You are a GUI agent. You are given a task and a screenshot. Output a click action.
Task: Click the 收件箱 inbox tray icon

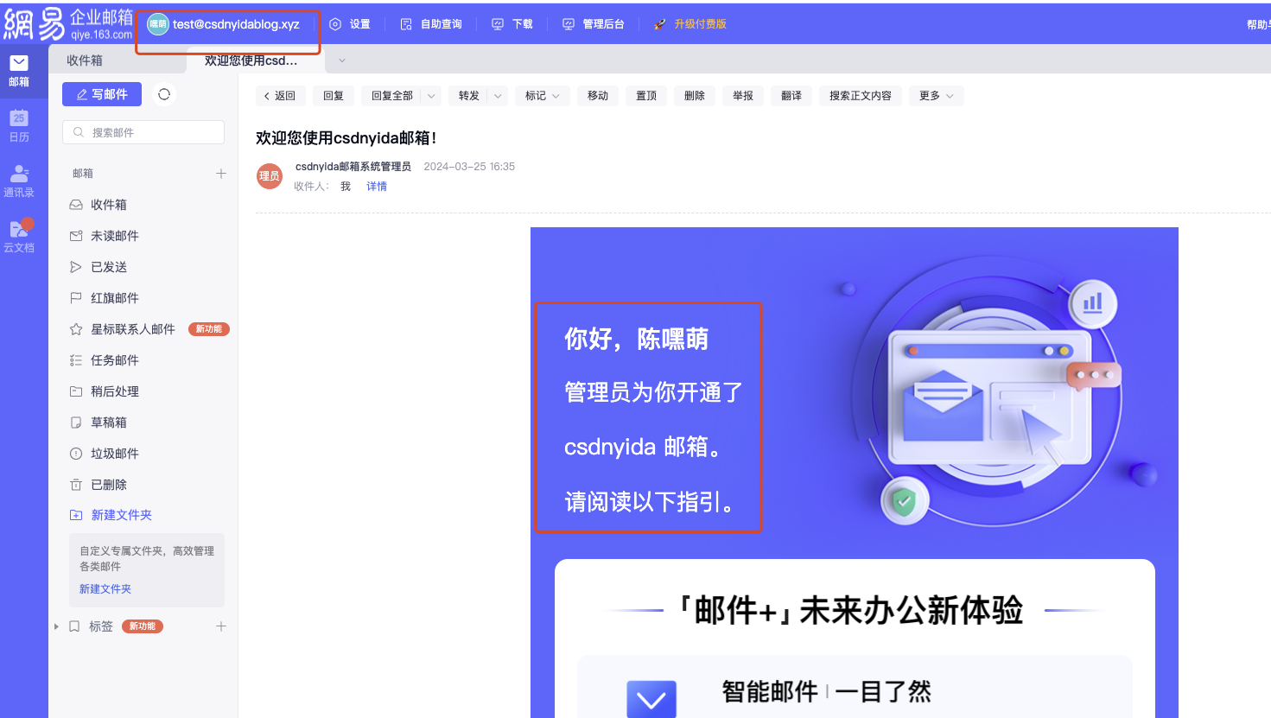coord(76,205)
